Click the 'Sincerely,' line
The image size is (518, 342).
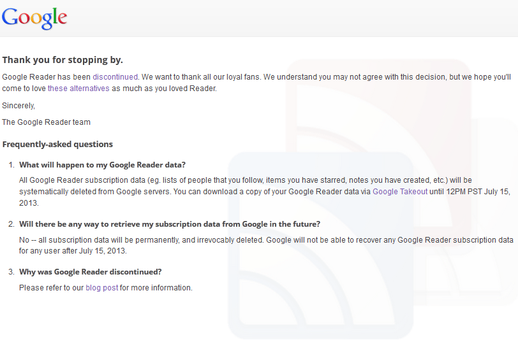tap(18, 106)
